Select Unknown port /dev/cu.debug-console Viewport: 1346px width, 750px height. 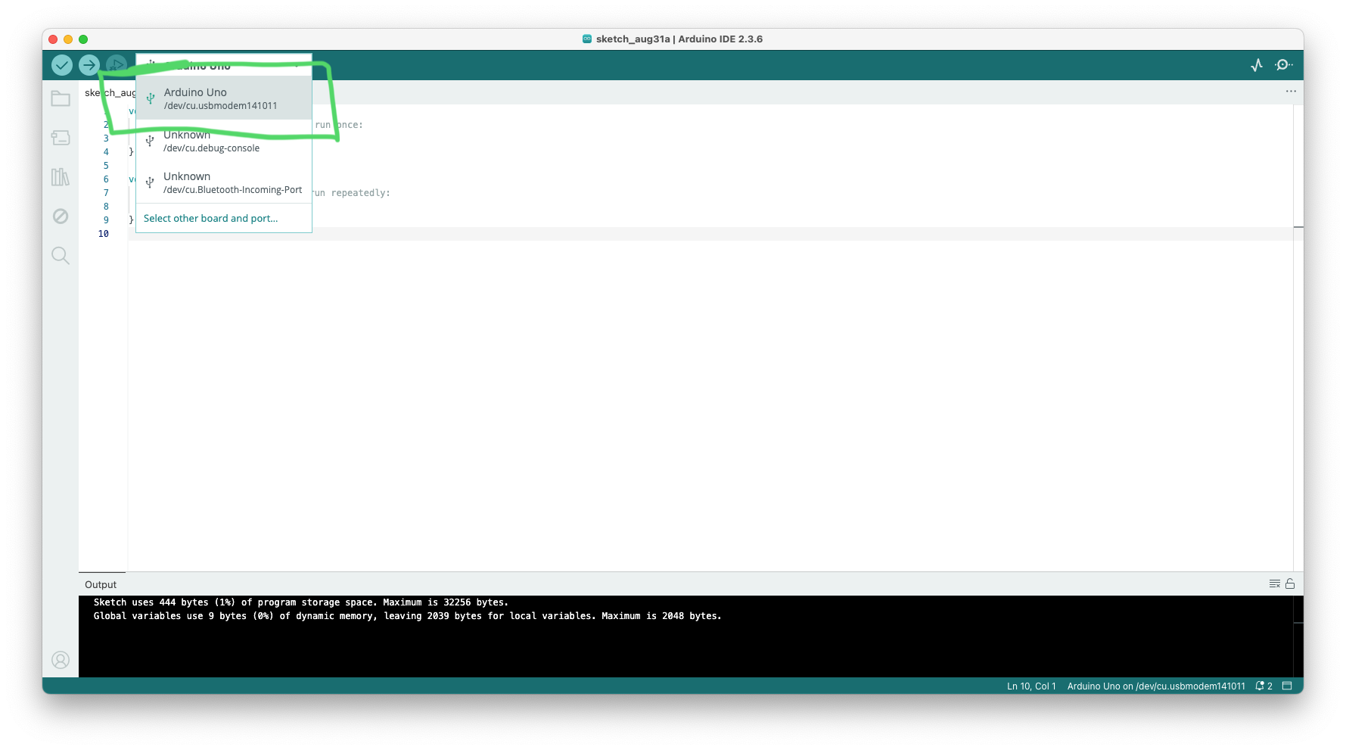tap(223, 141)
